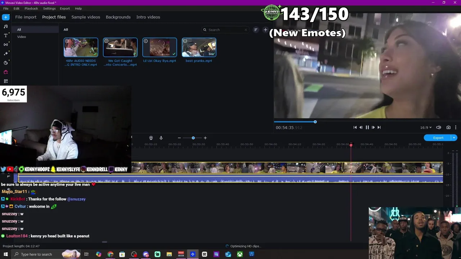Expand the Export options arrow
The image size is (461, 259).
[x=454, y=138]
